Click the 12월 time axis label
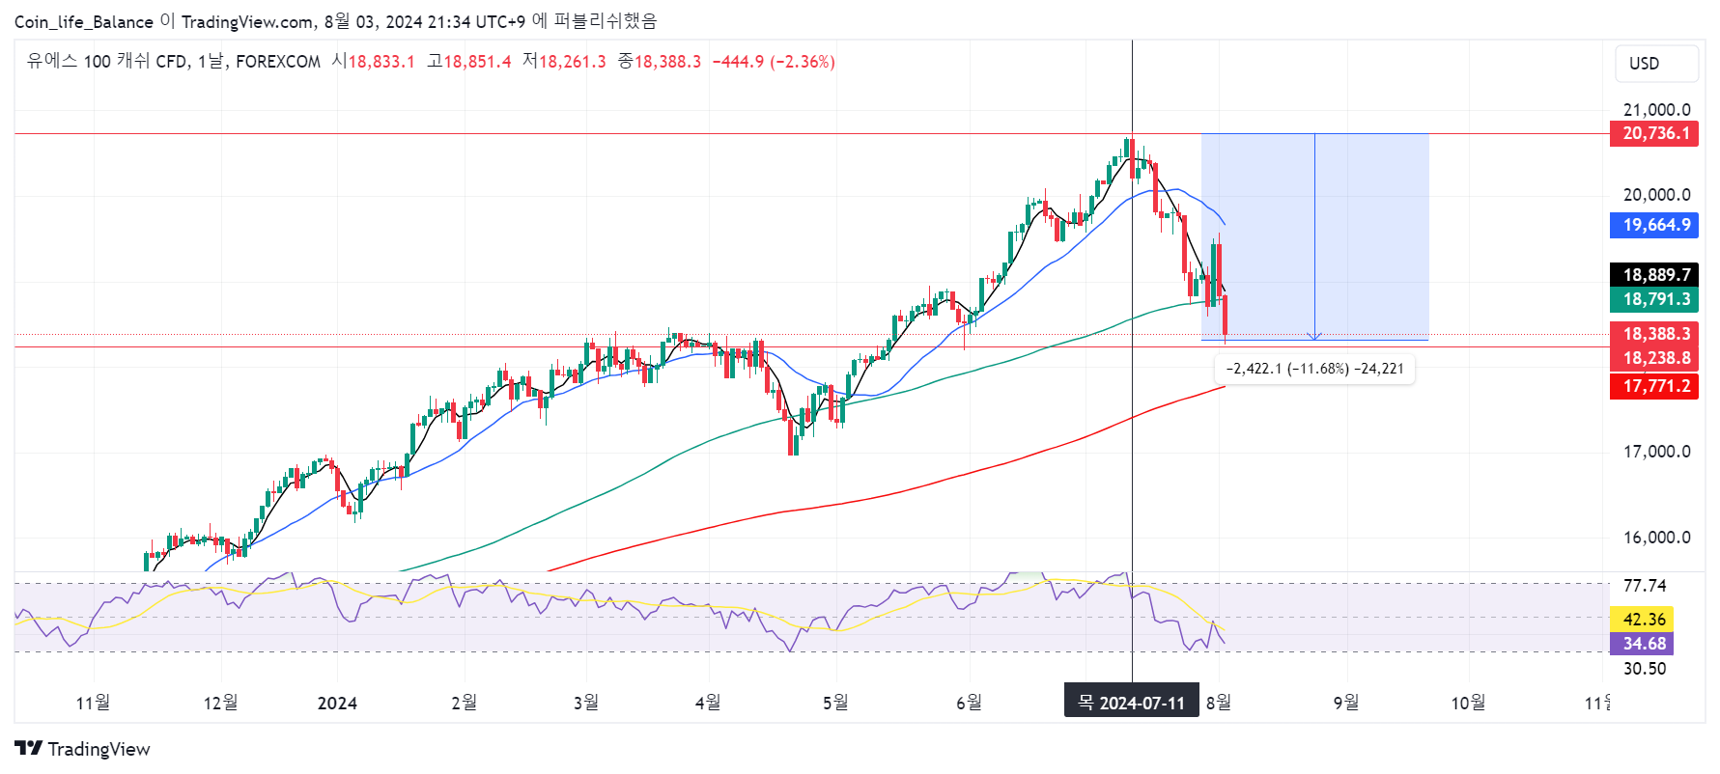This screenshot has width=1720, height=774. tap(220, 703)
